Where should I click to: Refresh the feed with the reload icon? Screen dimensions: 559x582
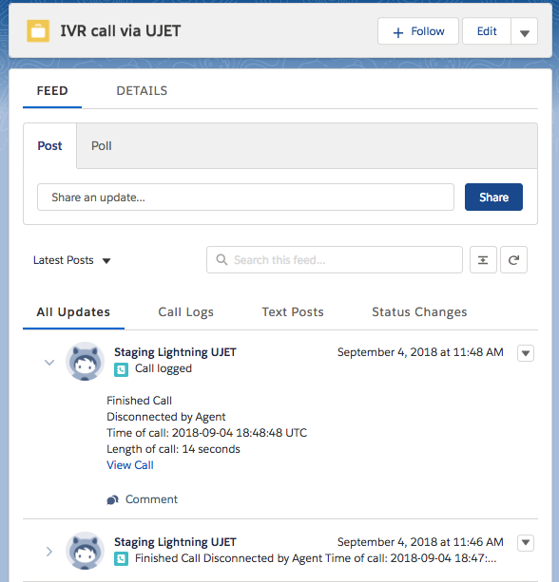[x=513, y=260]
